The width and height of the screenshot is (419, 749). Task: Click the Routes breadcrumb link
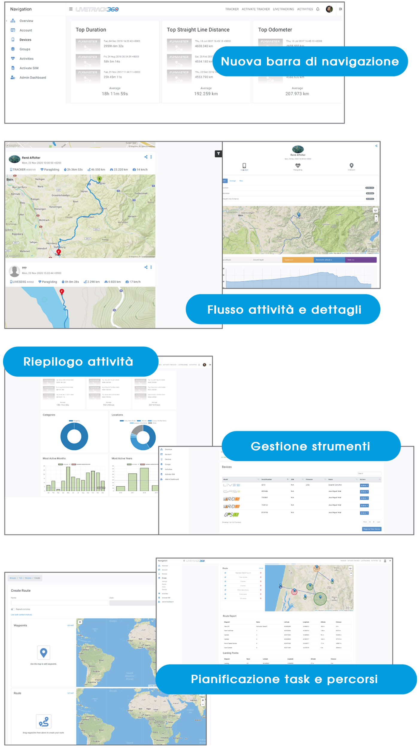pyautogui.click(x=28, y=578)
